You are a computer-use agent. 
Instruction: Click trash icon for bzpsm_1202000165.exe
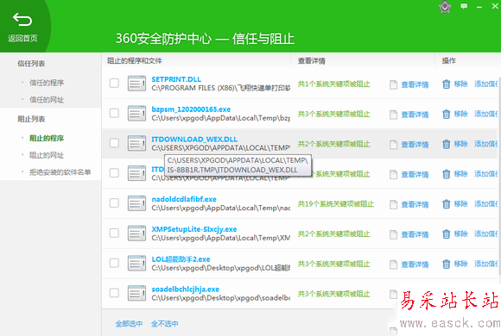point(446,114)
